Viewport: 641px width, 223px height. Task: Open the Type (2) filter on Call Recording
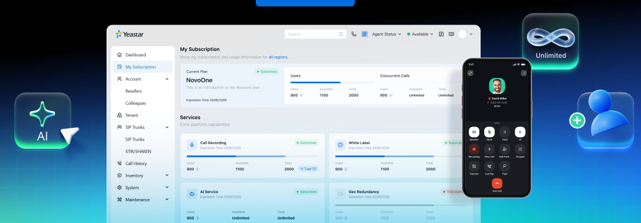coord(308,169)
